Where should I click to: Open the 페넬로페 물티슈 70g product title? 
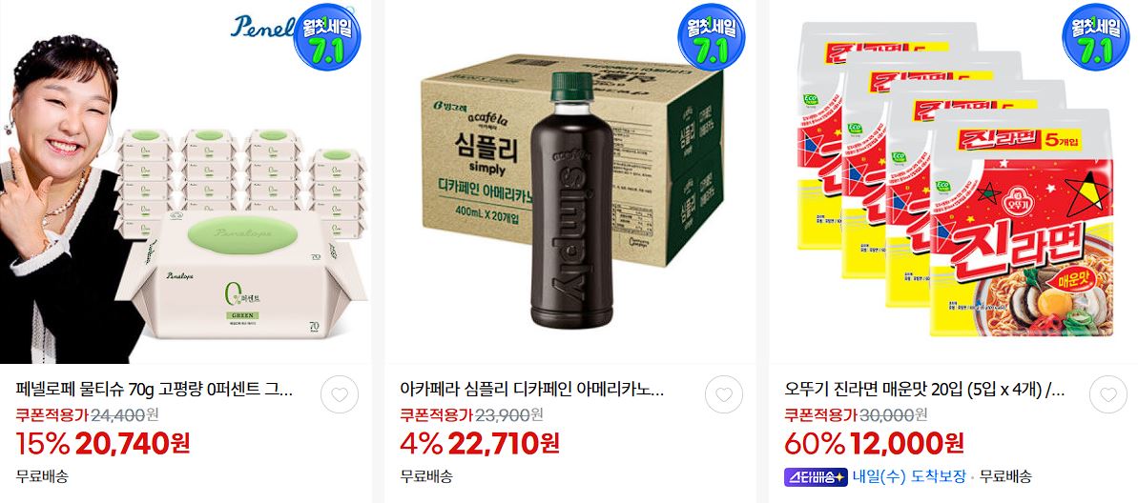pos(155,390)
